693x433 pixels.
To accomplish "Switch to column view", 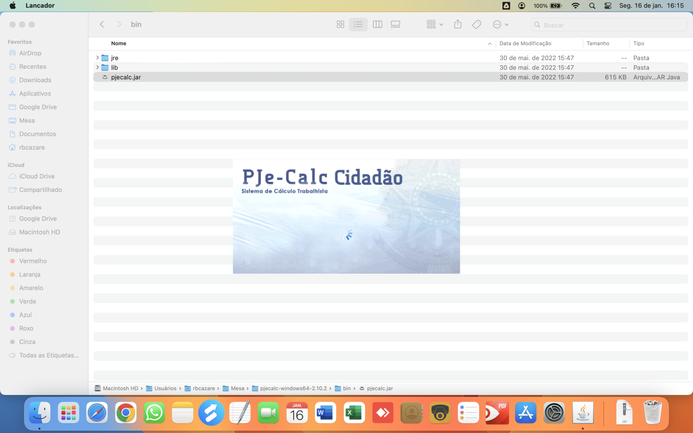I will (x=377, y=25).
